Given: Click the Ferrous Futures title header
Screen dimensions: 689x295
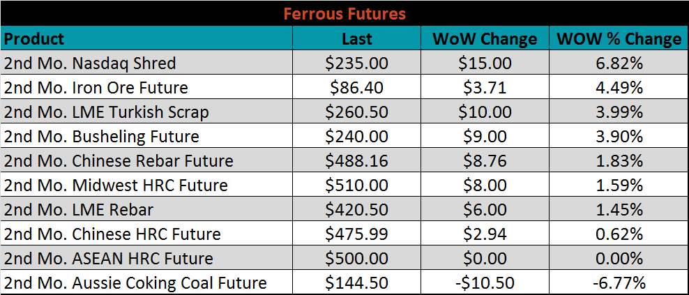Looking at the screenshot, I should click(x=344, y=14).
